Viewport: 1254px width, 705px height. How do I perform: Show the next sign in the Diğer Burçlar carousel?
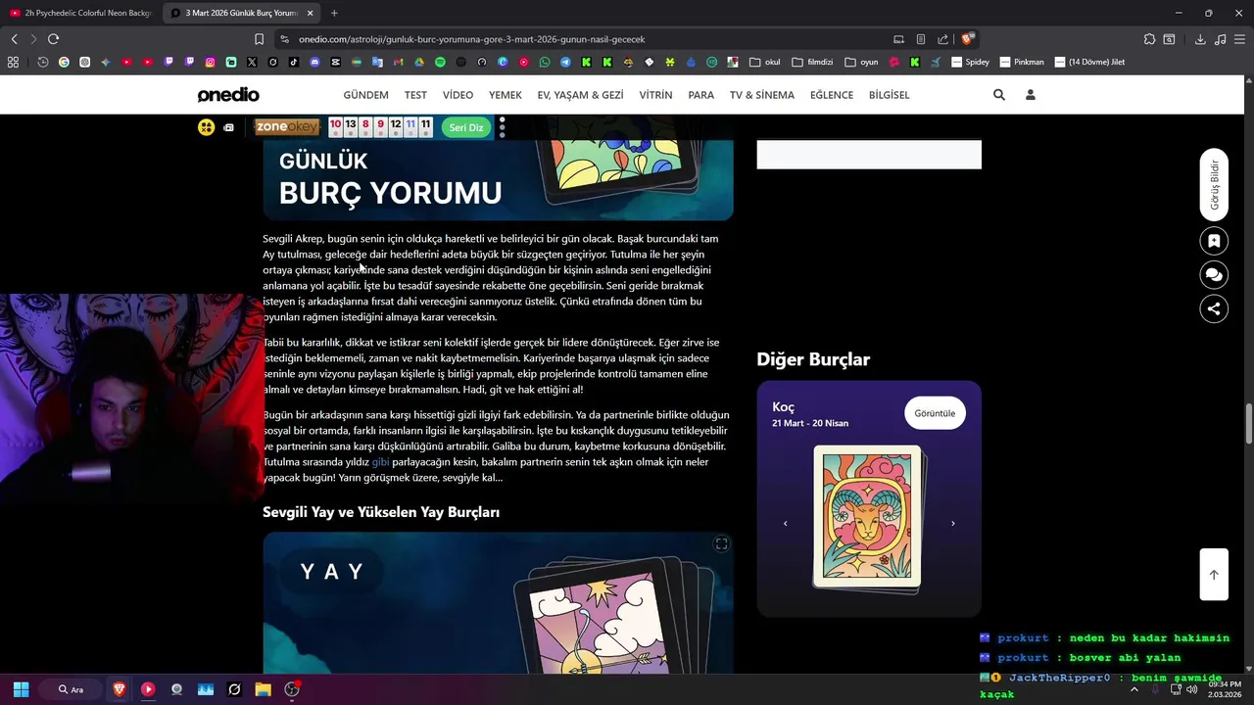[x=953, y=524]
